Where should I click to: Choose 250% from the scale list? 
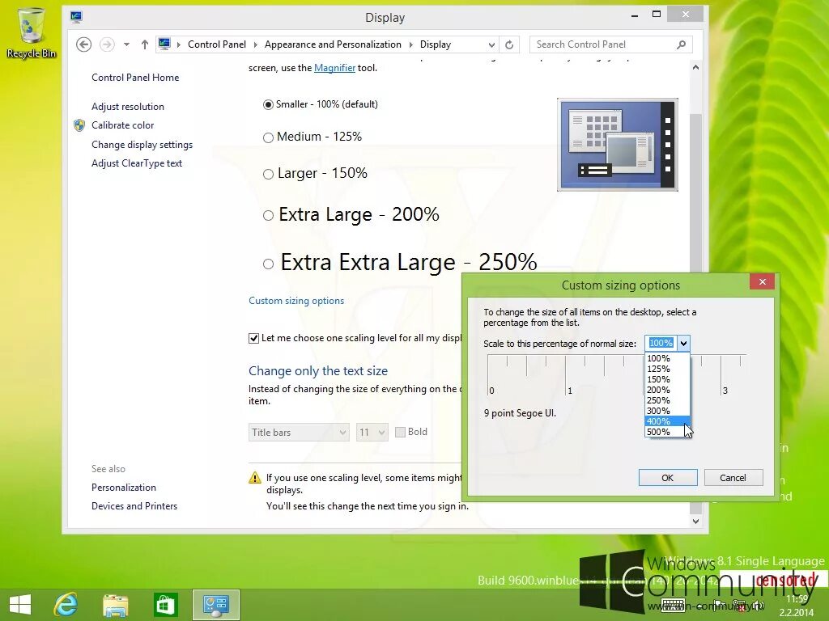667,400
